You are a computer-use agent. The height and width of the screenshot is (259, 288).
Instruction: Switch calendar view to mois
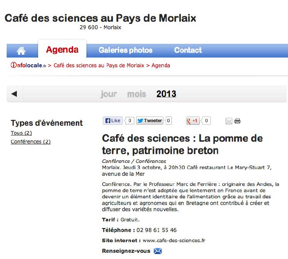pos(136,94)
